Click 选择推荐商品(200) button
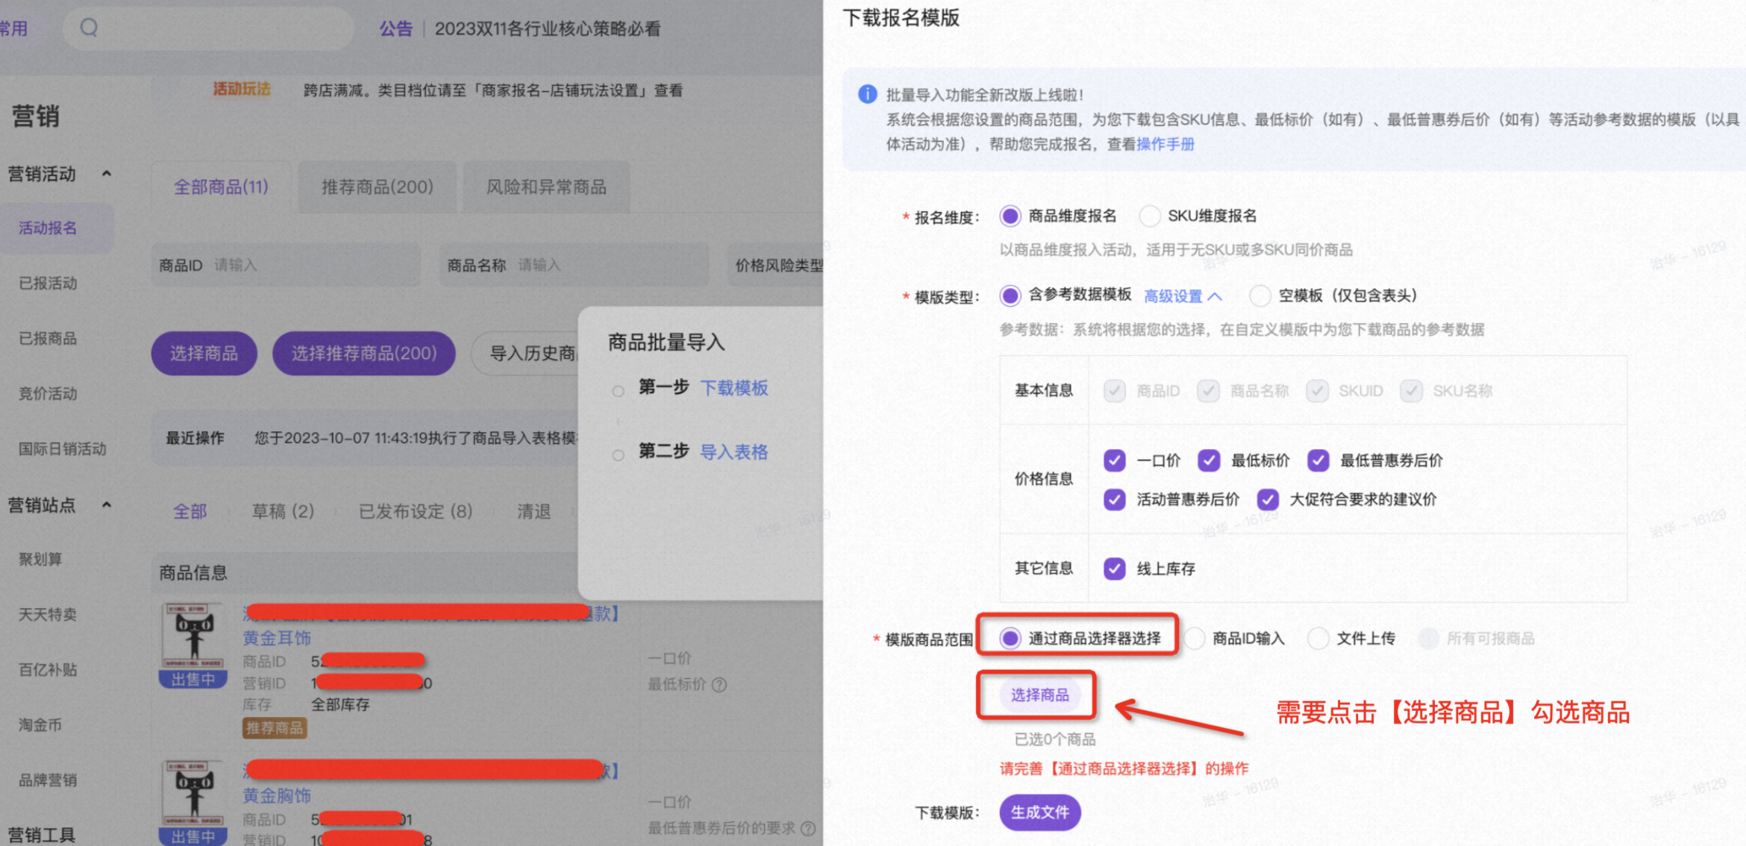Image resolution: width=1746 pixels, height=846 pixels. tap(364, 353)
